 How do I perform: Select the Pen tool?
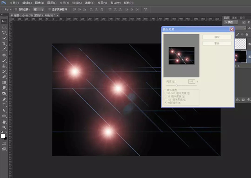pos(4,99)
